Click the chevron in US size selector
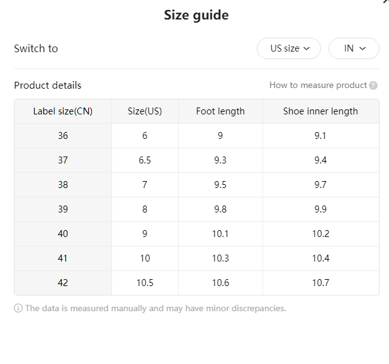Viewport: 389px width, 364px height. pos(307,48)
